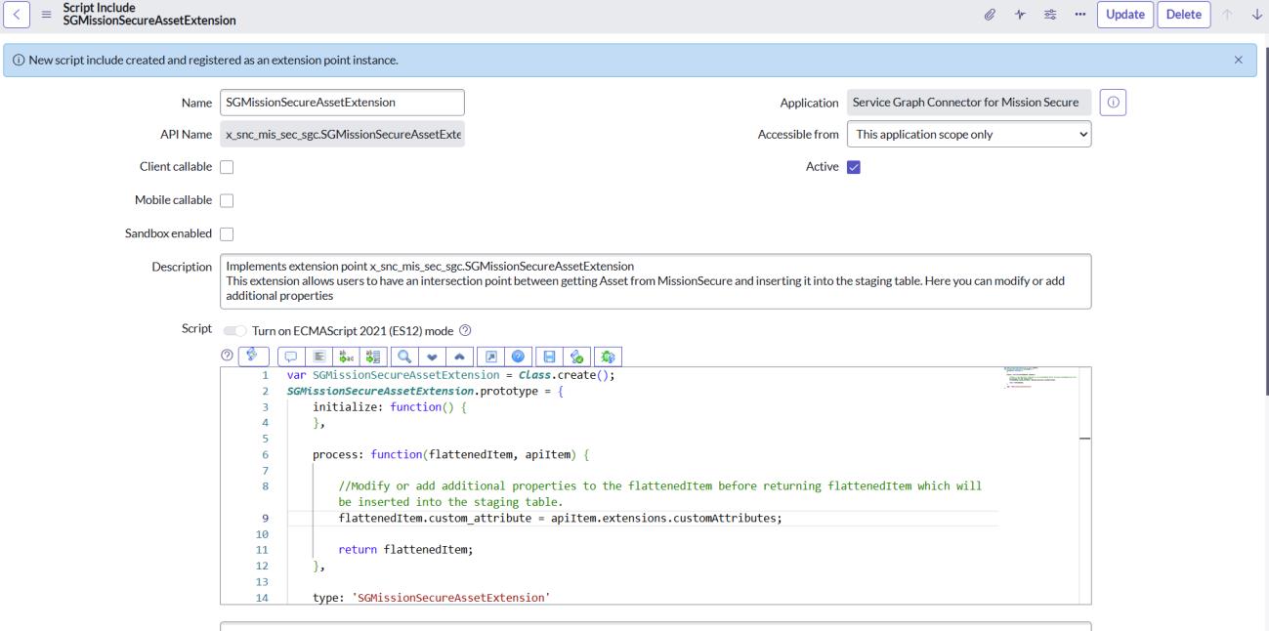Viewport: 1269px width, 631px height.
Task: Edit the Name input field
Action: coord(342,102)
